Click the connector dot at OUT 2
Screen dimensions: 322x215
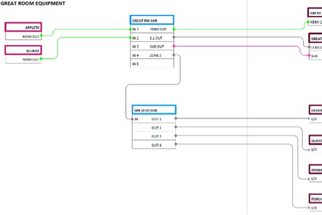[x=176, y=127]
